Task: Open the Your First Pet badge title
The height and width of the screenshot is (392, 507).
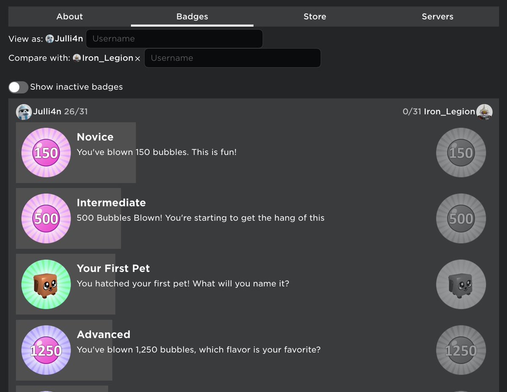Action: coord(113,269)
